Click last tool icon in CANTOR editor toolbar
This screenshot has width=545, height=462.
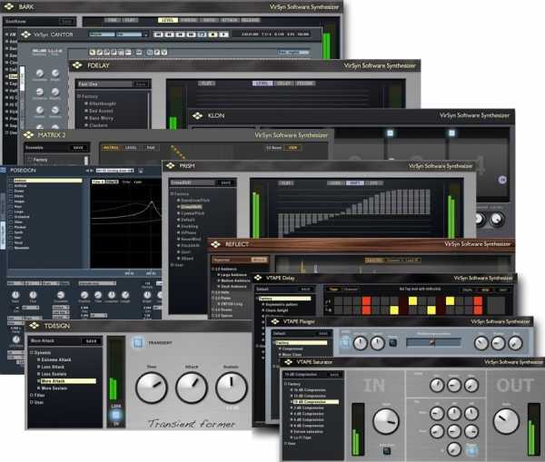point(164,53)
